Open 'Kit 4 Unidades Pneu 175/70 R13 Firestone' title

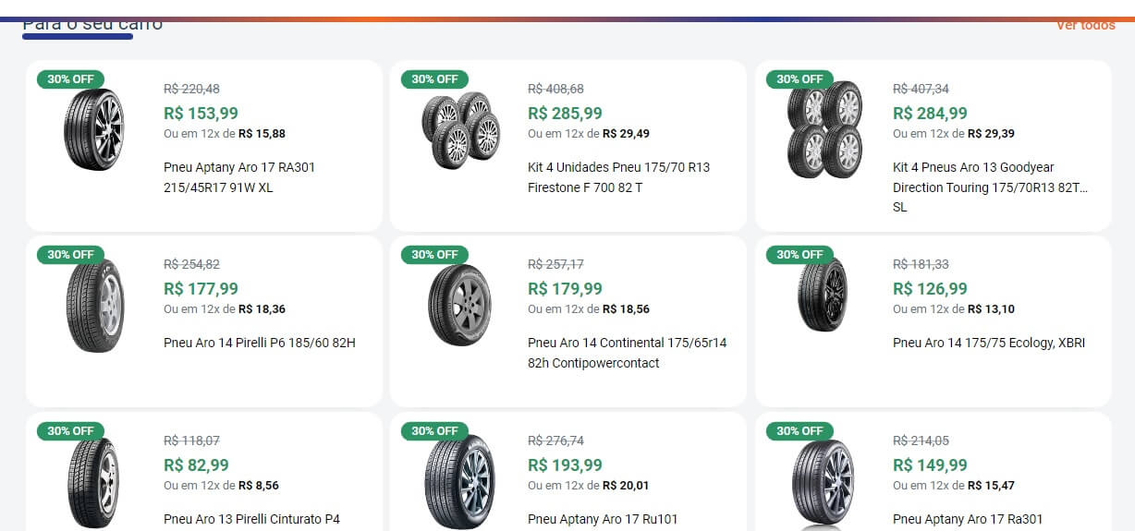(618, 177)
